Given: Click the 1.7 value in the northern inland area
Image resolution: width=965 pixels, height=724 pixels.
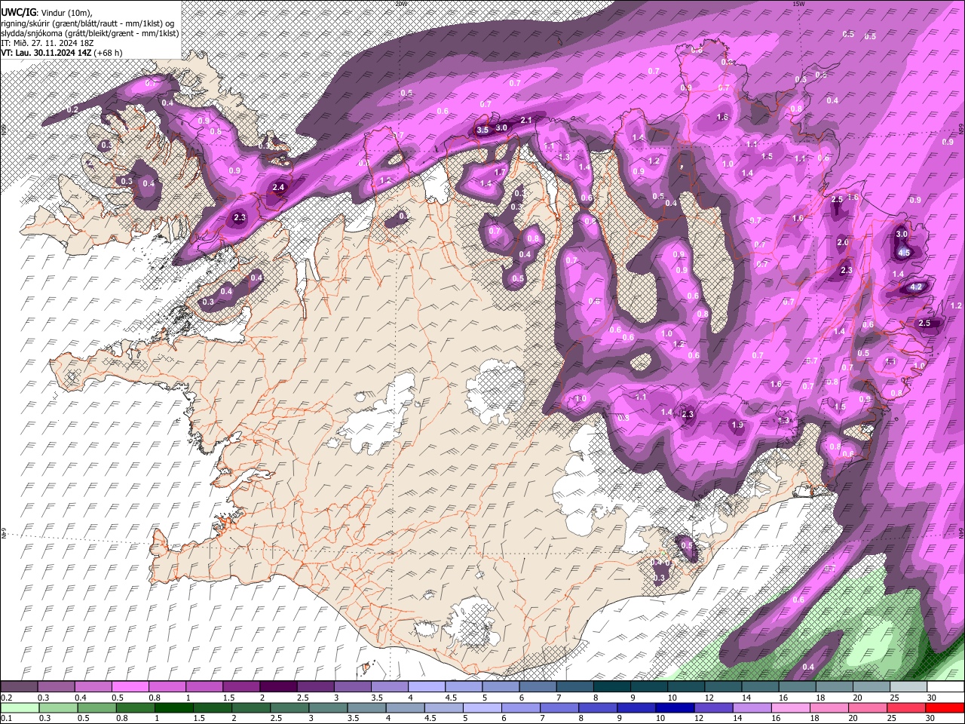Looking at the screenshot, I should (499, 173).
